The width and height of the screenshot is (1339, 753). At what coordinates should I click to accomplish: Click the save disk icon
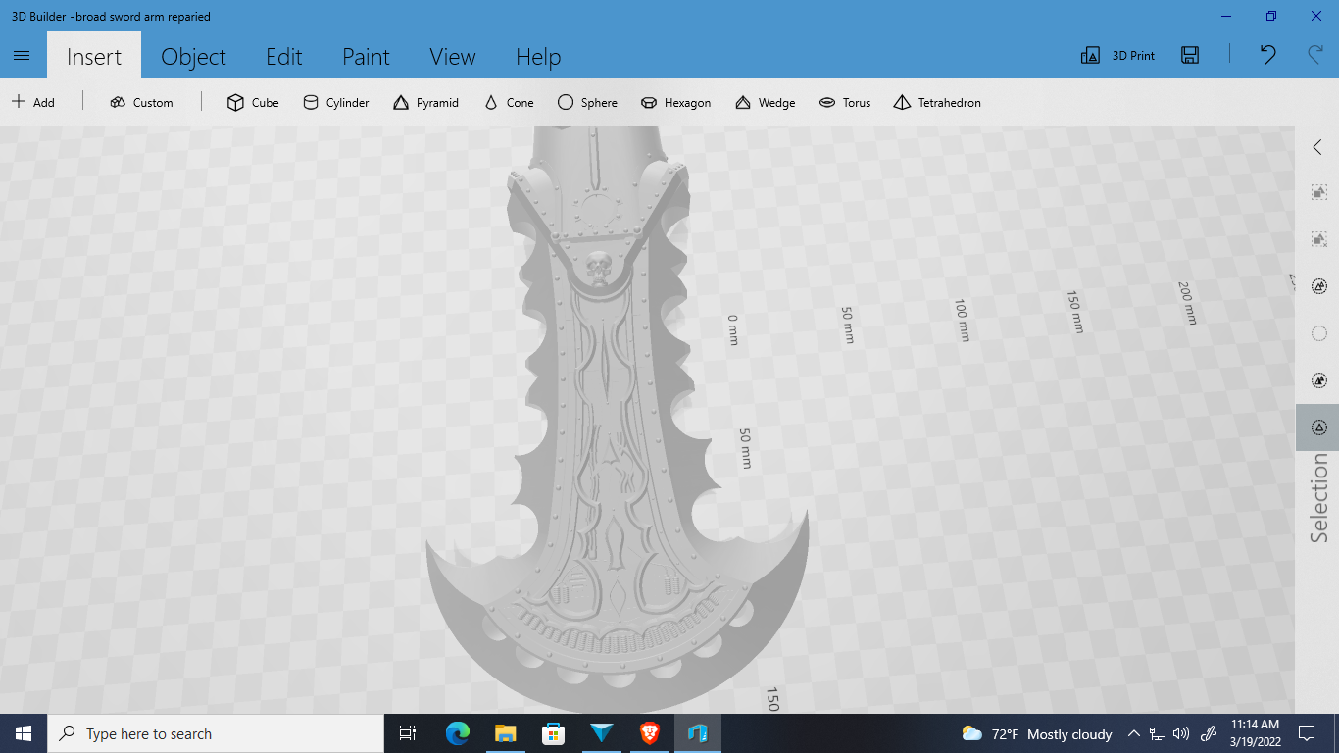(1190, 55)
